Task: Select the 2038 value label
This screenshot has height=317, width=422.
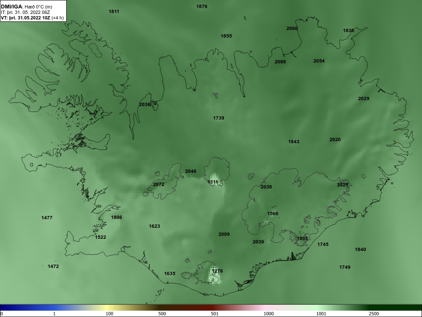Action: [266, 187]
